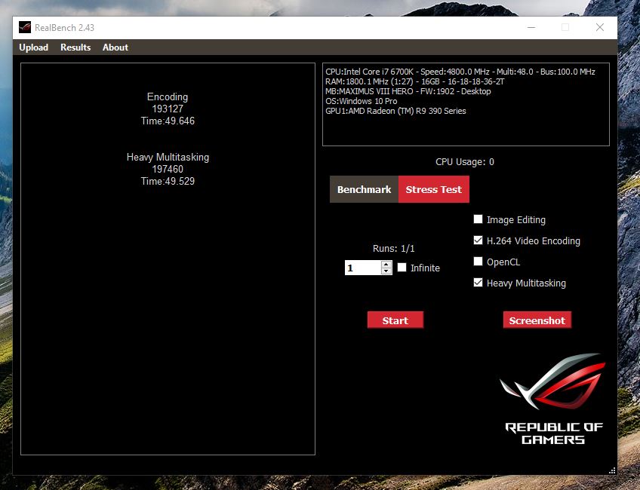Viewport: 640px width, 490px height.
Task: Click the Screenshot button
Action: tap(537, 320)
